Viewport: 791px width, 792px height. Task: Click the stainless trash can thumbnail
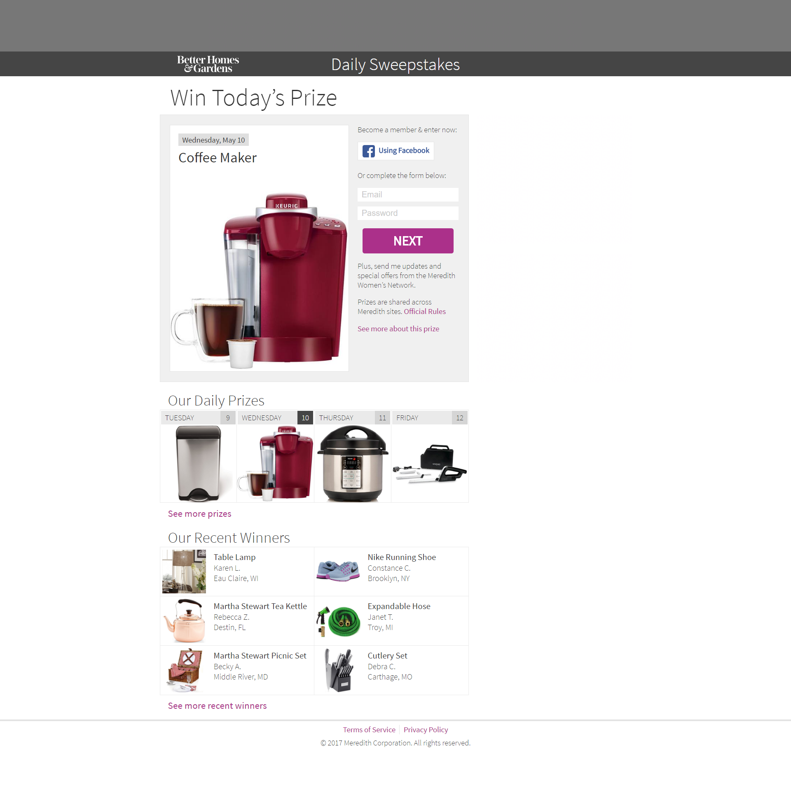[x=199, y=464]
